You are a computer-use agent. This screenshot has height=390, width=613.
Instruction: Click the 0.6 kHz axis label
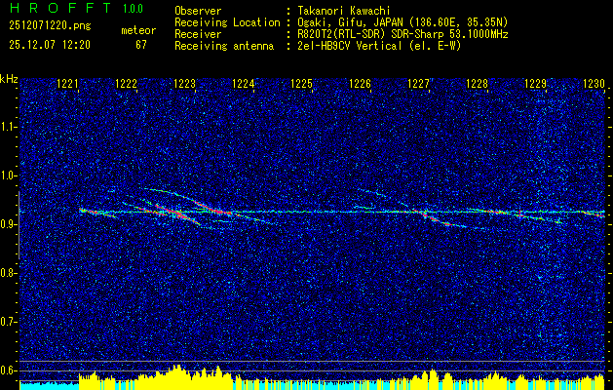click(8, 370)
